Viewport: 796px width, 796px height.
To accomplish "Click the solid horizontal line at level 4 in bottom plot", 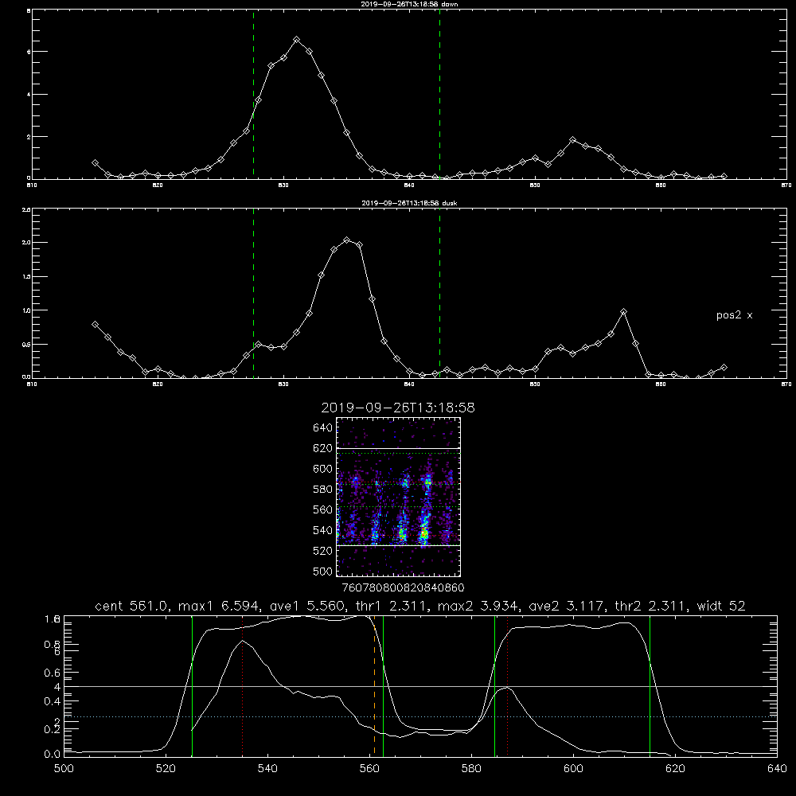I will click(x=420, y=686).
